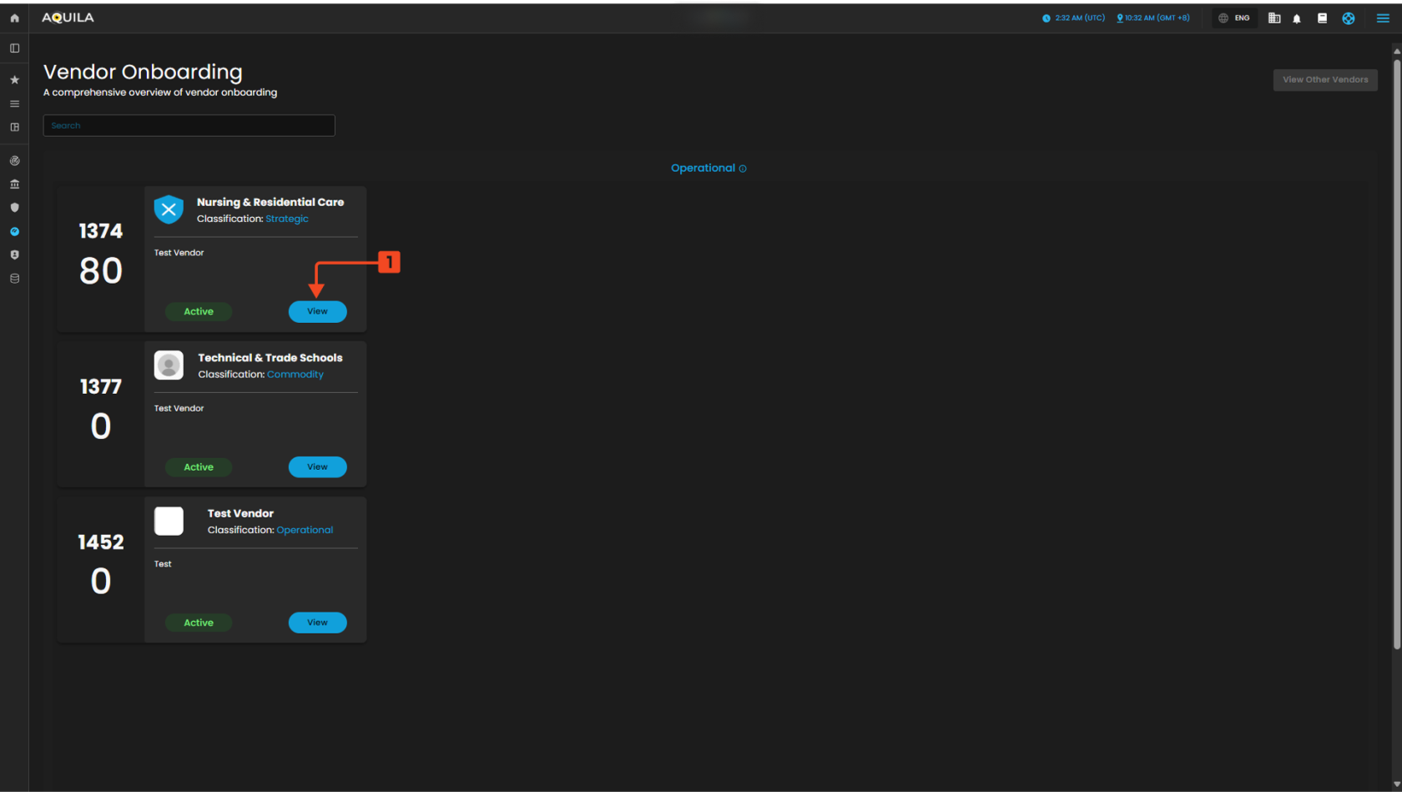Expand the top-right hamburger menu
The image size is (1402, 792).
[x=1383, y=18]
